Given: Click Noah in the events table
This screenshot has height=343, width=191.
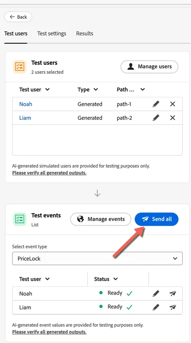Looking at the screenshot, I should coord(25,294).
